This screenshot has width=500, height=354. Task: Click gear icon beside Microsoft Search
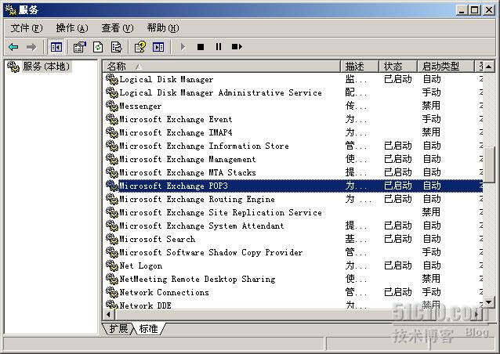coord(112,239)
